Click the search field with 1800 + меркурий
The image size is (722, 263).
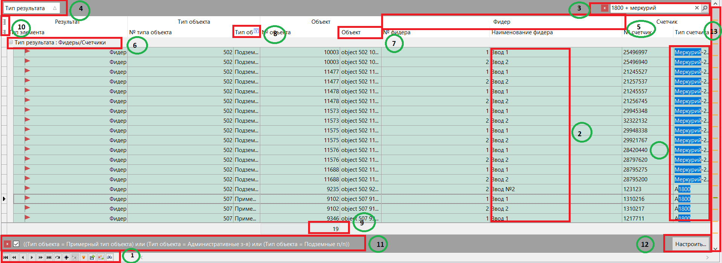point(651,8)
